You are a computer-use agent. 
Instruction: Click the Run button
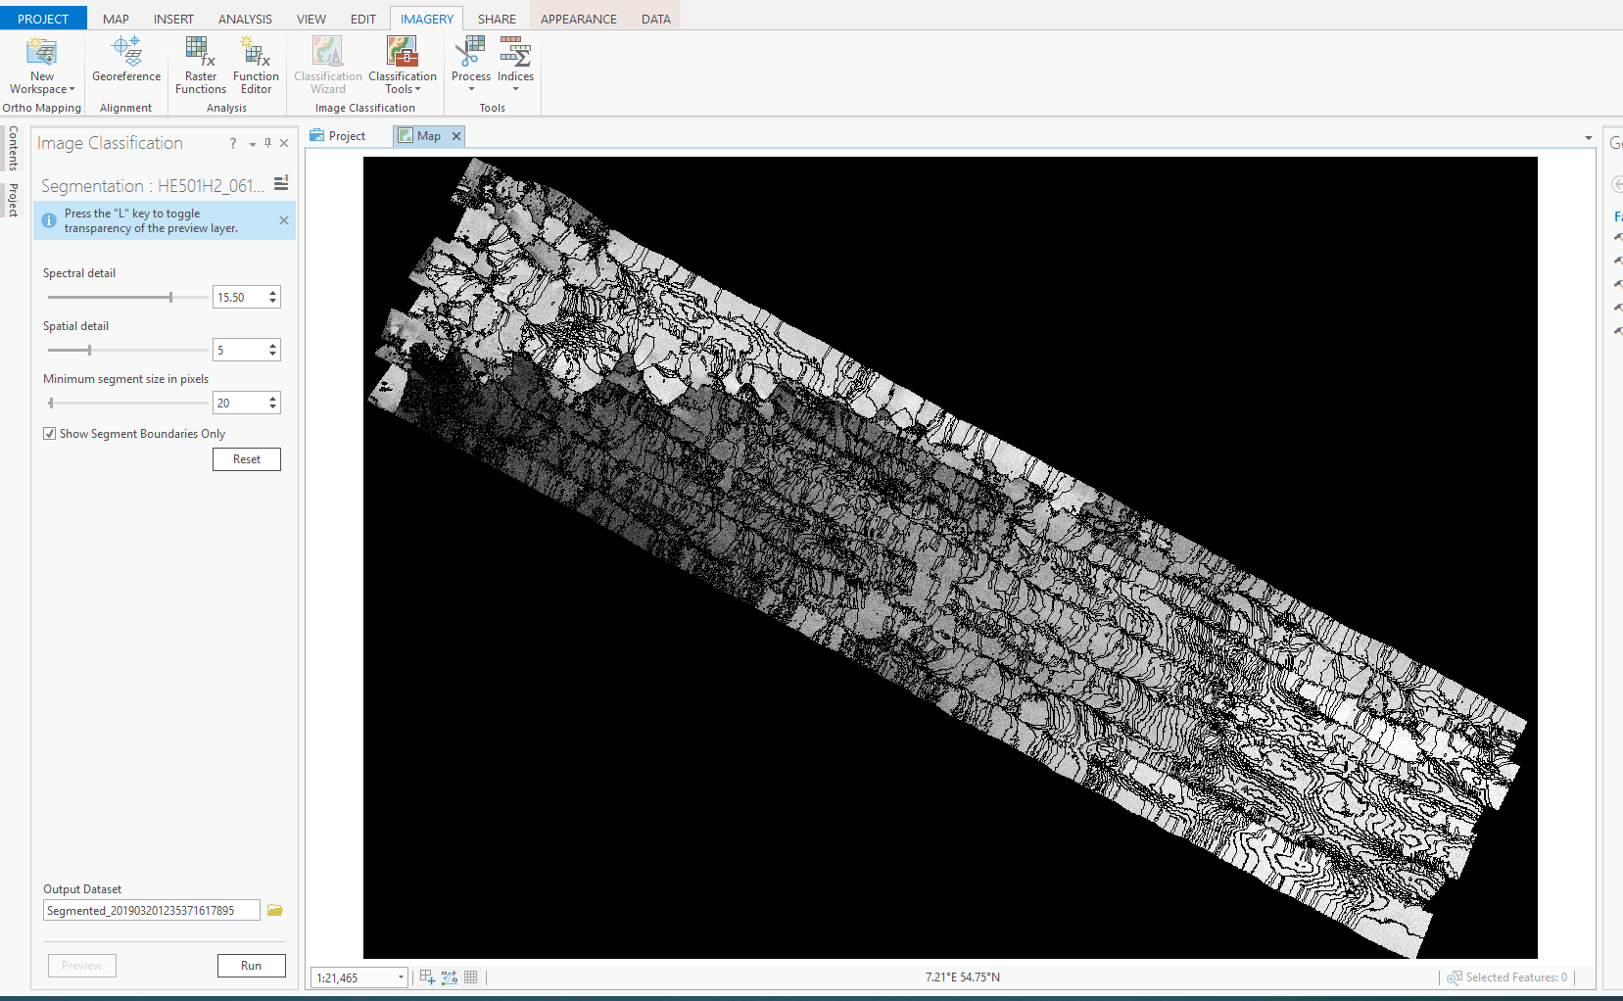tap(252, 966)
